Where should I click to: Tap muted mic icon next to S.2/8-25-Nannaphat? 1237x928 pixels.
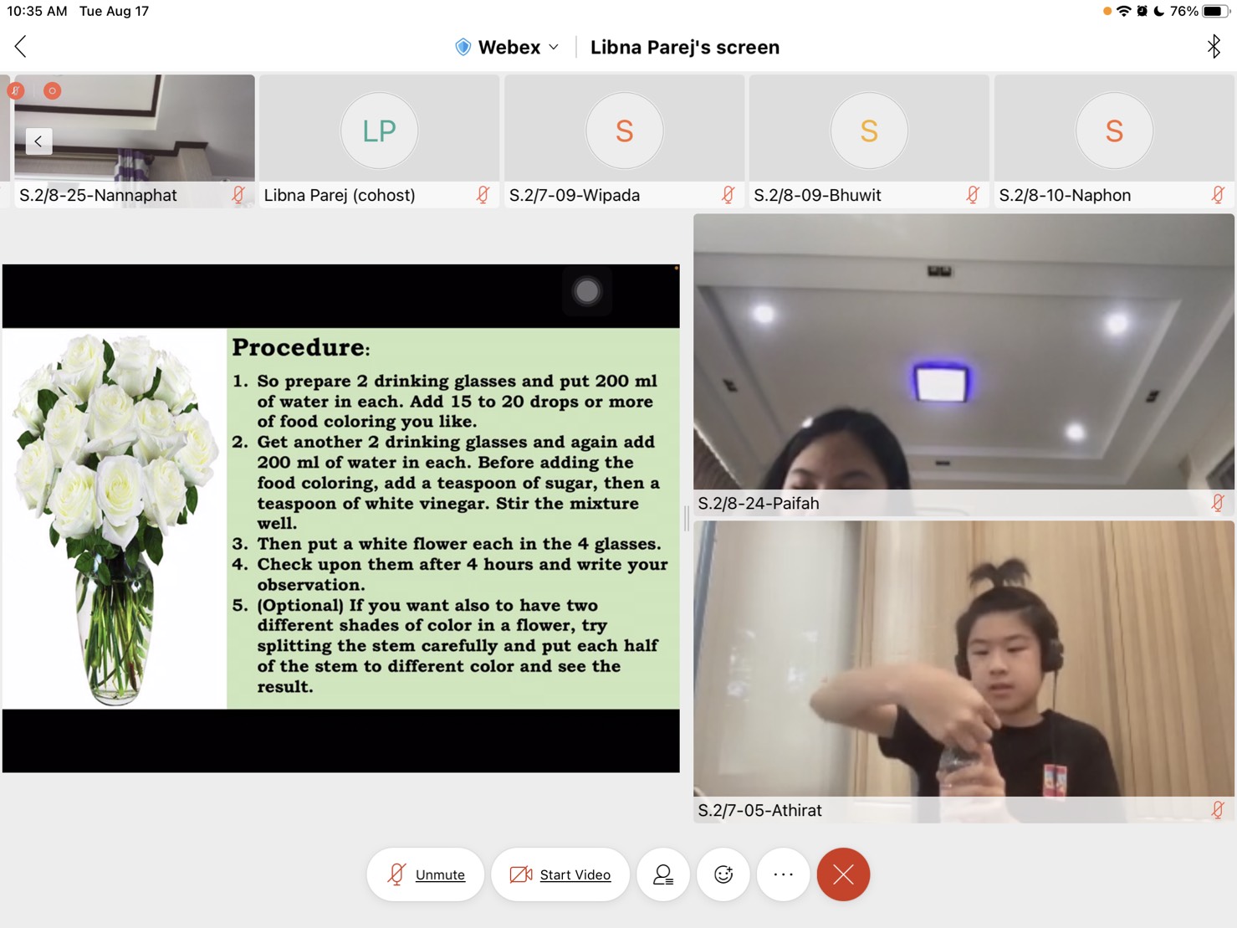238,195
